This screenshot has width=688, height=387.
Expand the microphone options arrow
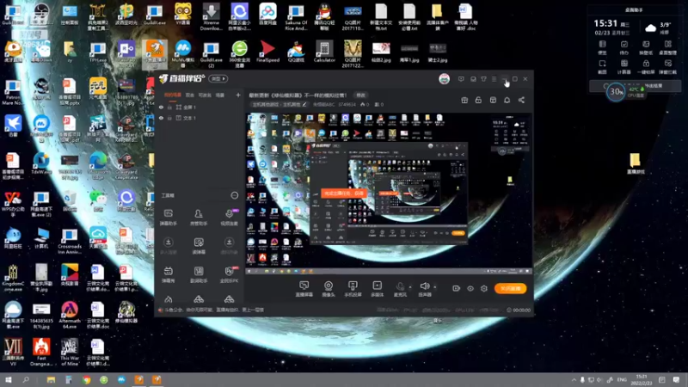tap(410, 287)
